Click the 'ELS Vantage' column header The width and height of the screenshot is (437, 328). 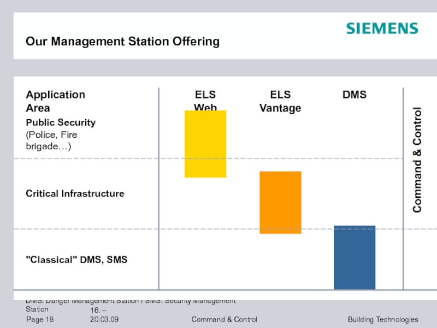tap(280, 101)
